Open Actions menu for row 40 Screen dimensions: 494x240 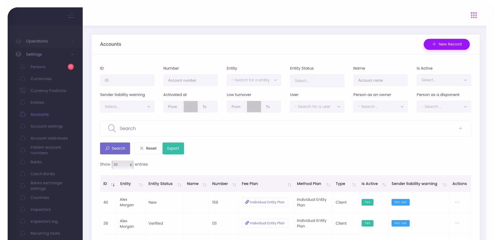click(457, 202)
